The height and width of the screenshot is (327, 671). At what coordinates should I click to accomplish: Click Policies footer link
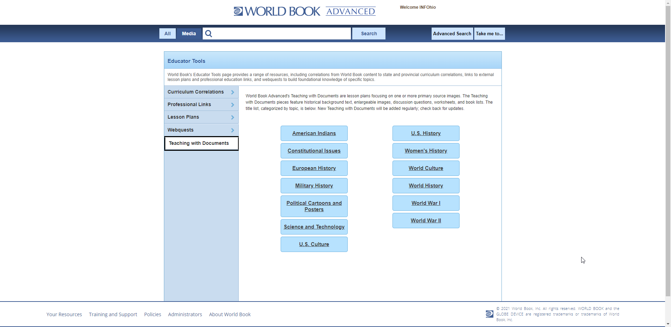click(153, 314)
